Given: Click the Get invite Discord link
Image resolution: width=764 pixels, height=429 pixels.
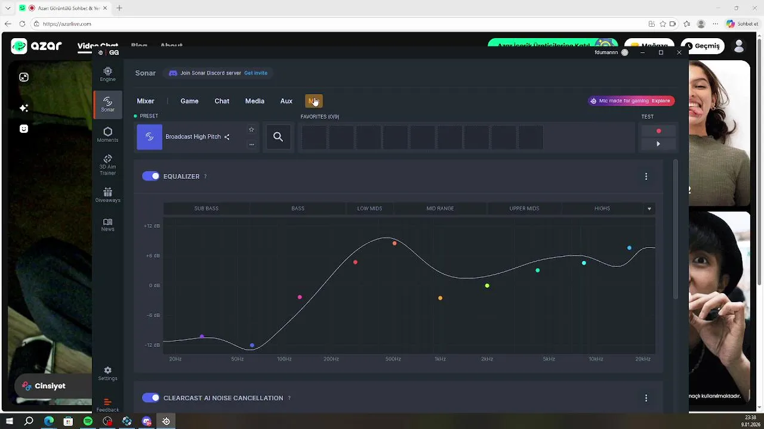Looking at the screenshot, I should (255, 73).
